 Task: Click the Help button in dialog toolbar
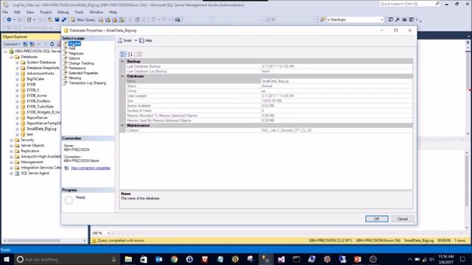(x=146, y=40)
